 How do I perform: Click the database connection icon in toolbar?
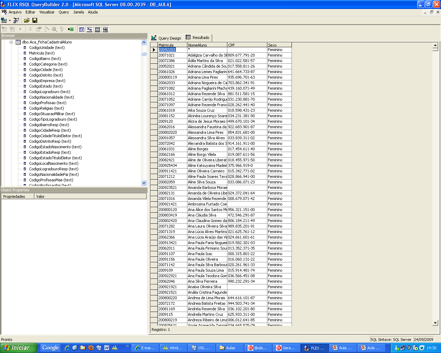[x=4, y=20]
